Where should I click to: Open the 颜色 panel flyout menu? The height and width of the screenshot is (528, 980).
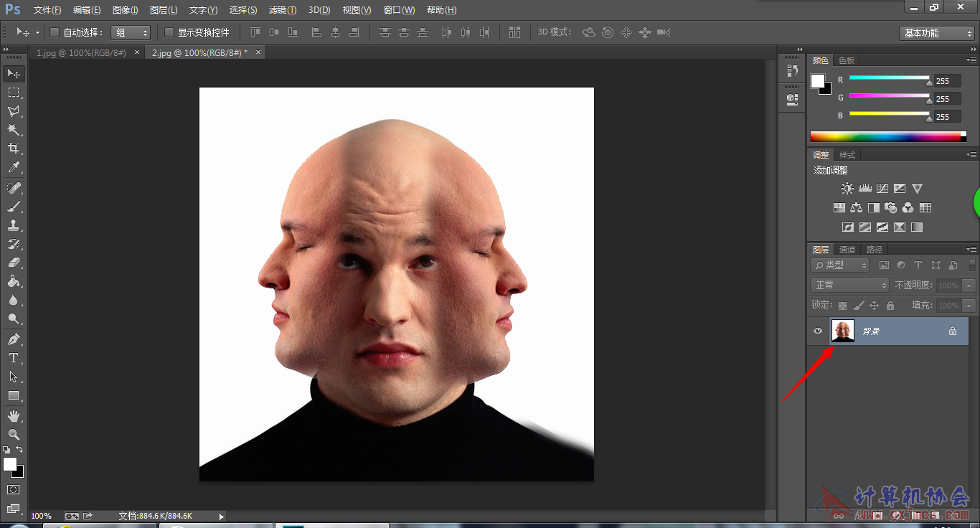tap(971, 60)
